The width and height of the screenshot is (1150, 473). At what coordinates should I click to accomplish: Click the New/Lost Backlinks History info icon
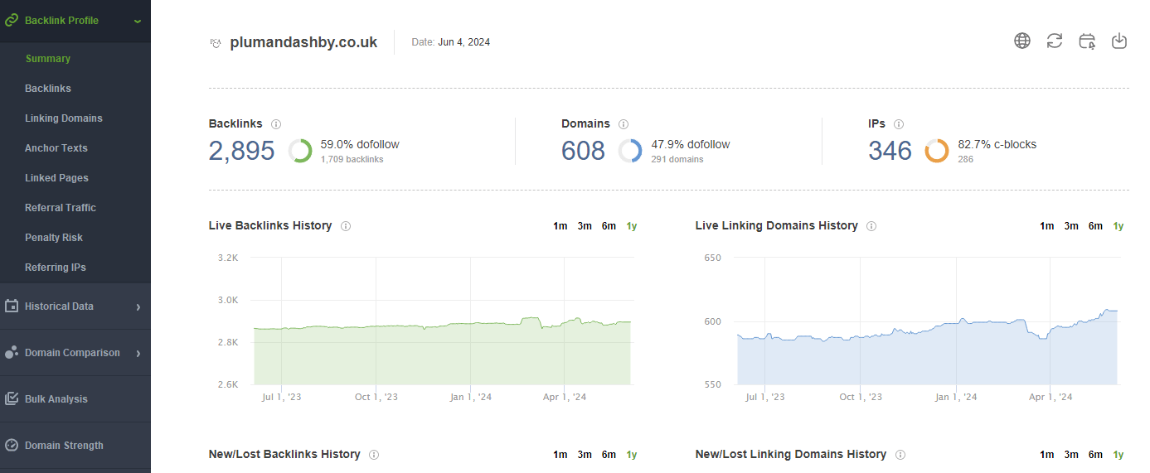374,455
